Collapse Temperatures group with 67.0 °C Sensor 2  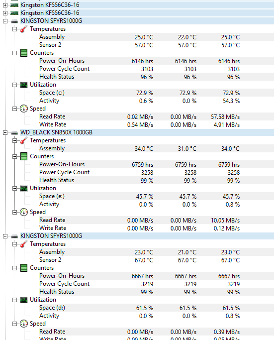pos(14,244)
